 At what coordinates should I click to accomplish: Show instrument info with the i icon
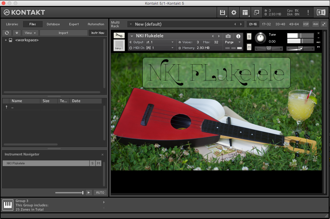(238, 36)
